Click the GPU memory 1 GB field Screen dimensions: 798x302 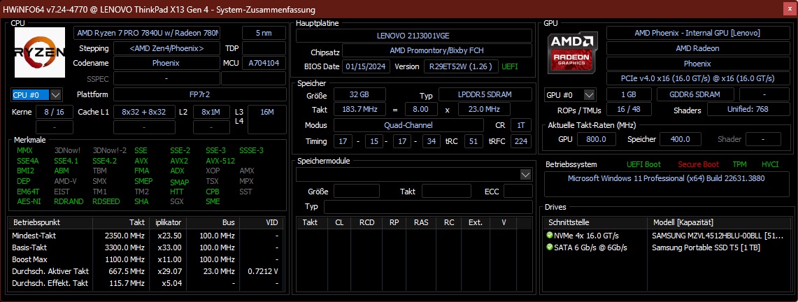629,94
